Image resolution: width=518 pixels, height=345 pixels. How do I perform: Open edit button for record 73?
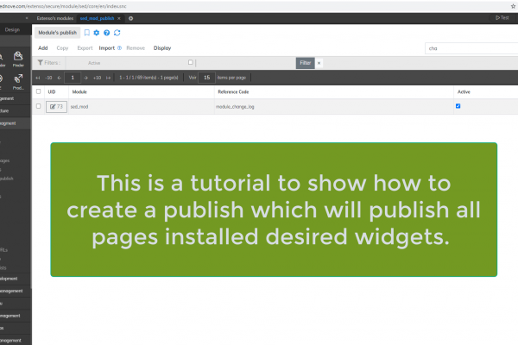(56, 107)
